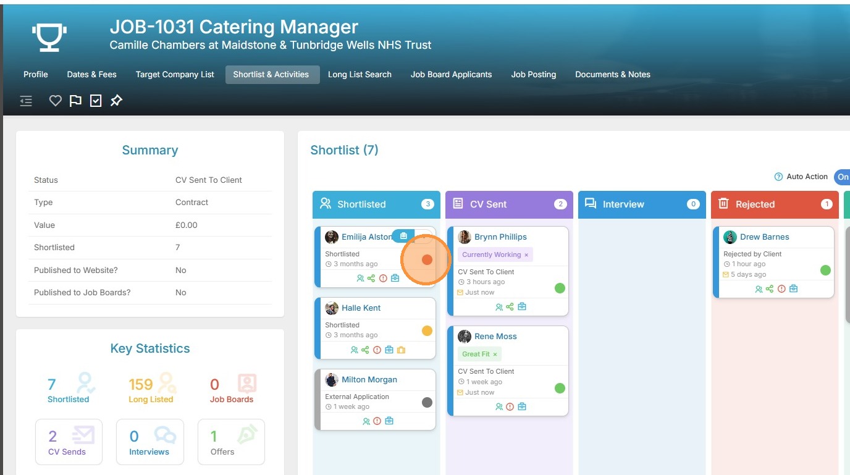Viewport: 850px width, 475px height.
Task: Open the Job Board Applicants tab
Action: click(x=452, y=75)
